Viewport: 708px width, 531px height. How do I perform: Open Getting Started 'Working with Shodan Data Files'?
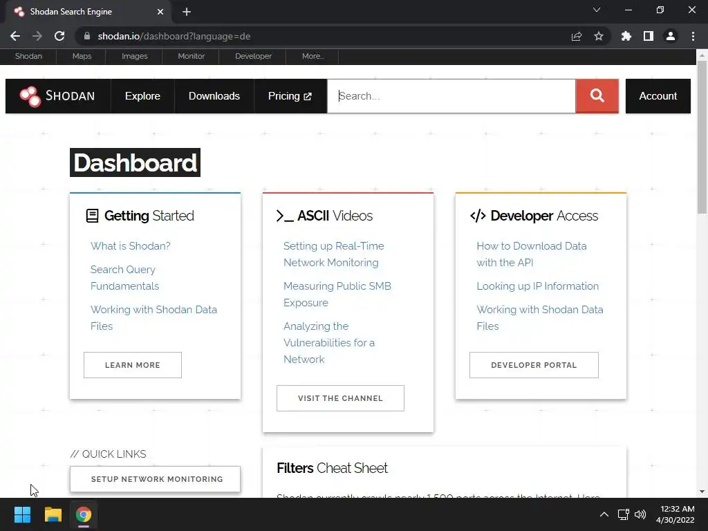[x=153, y=318]
